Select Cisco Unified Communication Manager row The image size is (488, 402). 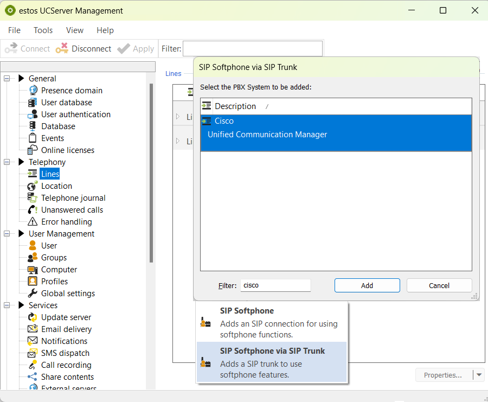point(336,128)
